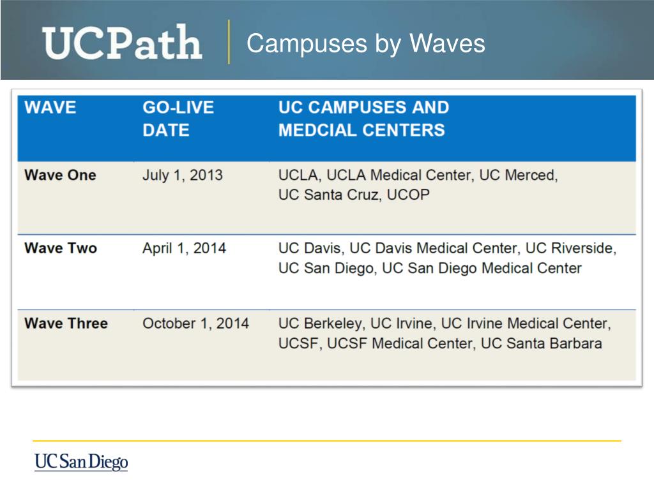654x490 pixels.
Task: Click the UC Santa Barbara text
Action: [542, 343]
